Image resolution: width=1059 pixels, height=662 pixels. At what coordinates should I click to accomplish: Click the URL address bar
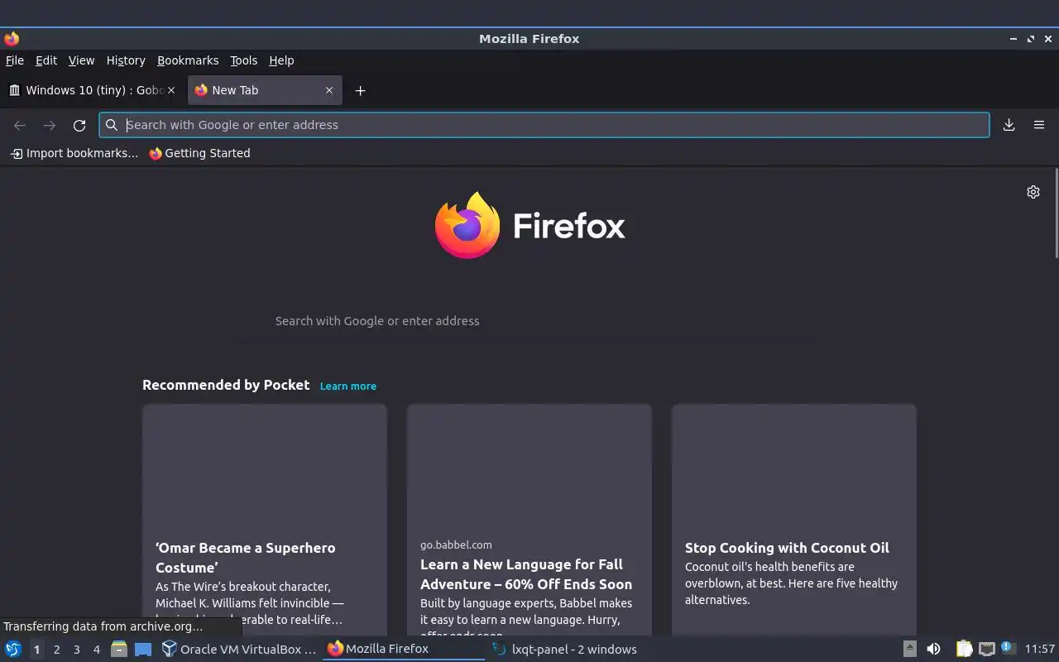(x=544, y=125)
